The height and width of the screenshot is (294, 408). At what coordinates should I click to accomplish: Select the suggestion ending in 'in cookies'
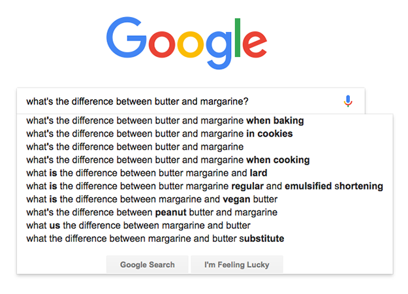(205, 133)
